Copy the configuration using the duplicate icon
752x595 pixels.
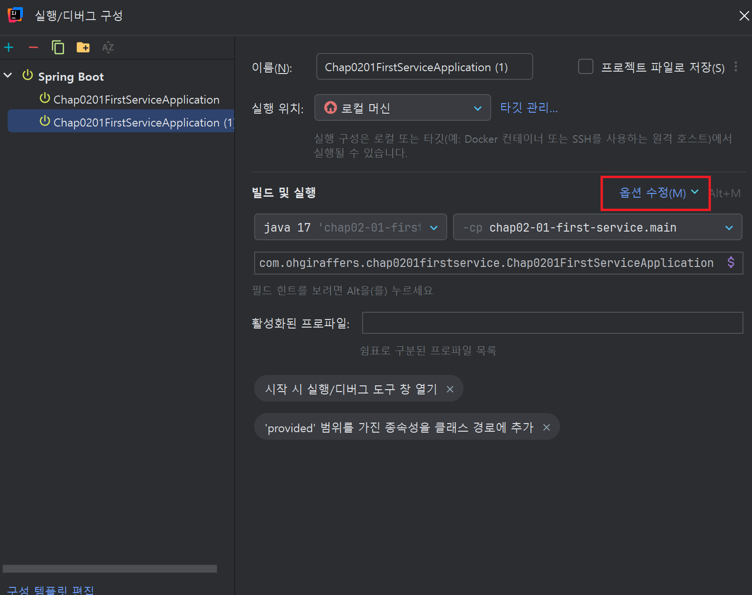(x=58, y=47)
